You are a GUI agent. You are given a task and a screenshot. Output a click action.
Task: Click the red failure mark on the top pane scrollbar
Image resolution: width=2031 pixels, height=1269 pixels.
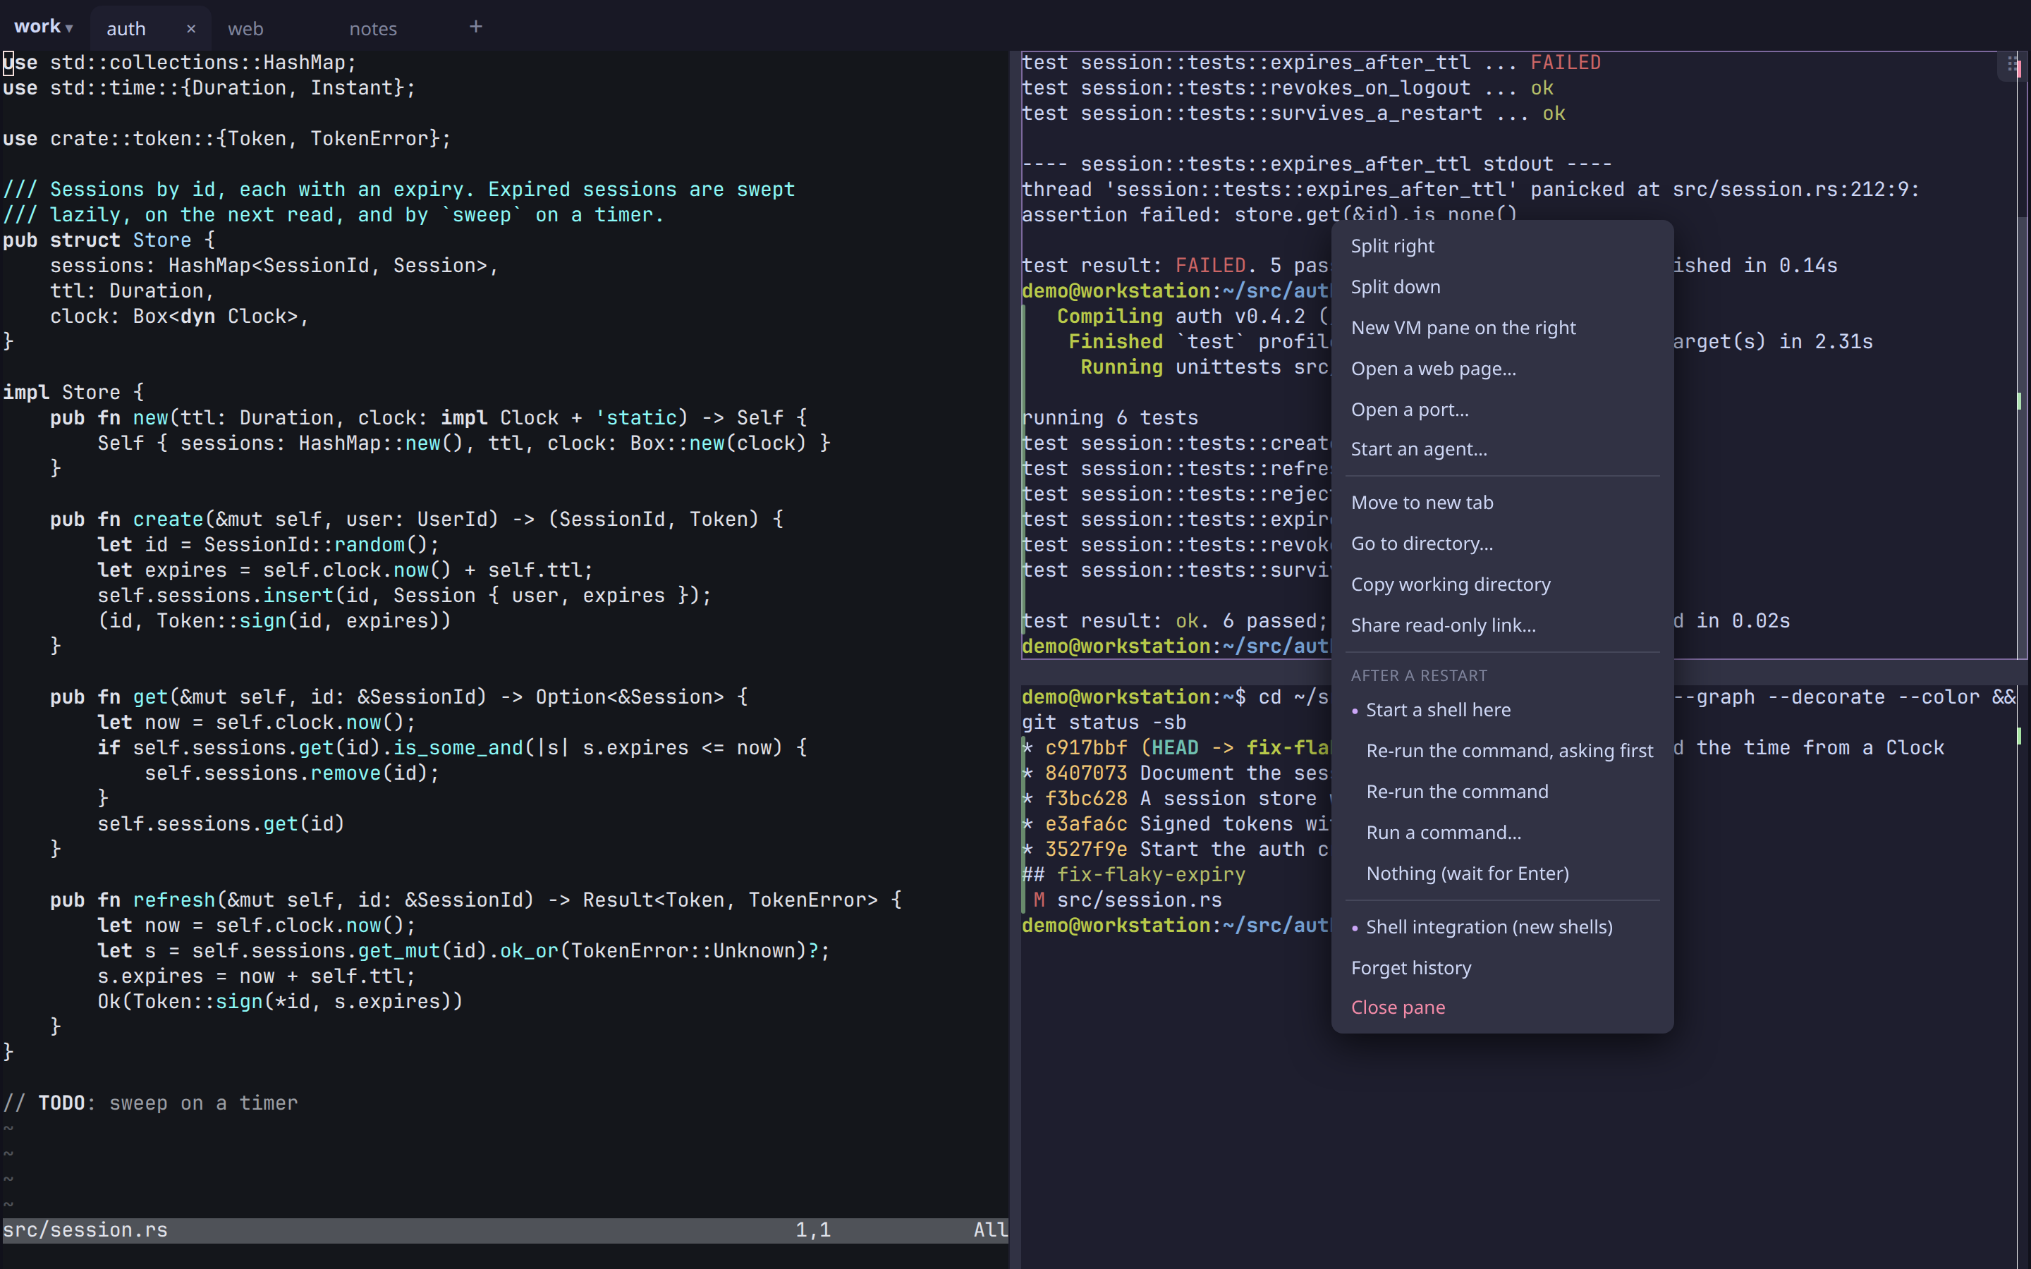tap(2018, 69)
